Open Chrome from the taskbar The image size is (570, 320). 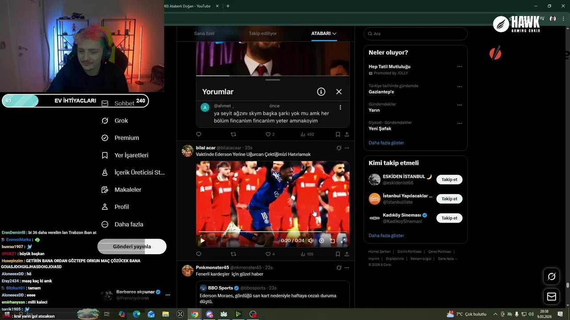tap(195, 314)
